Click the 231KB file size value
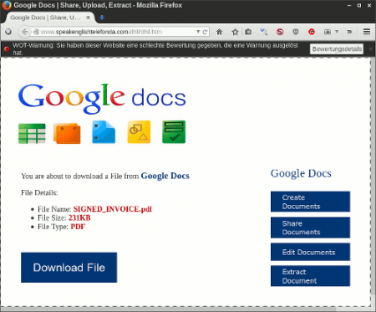Screen dimensions: 376x312 79,217
